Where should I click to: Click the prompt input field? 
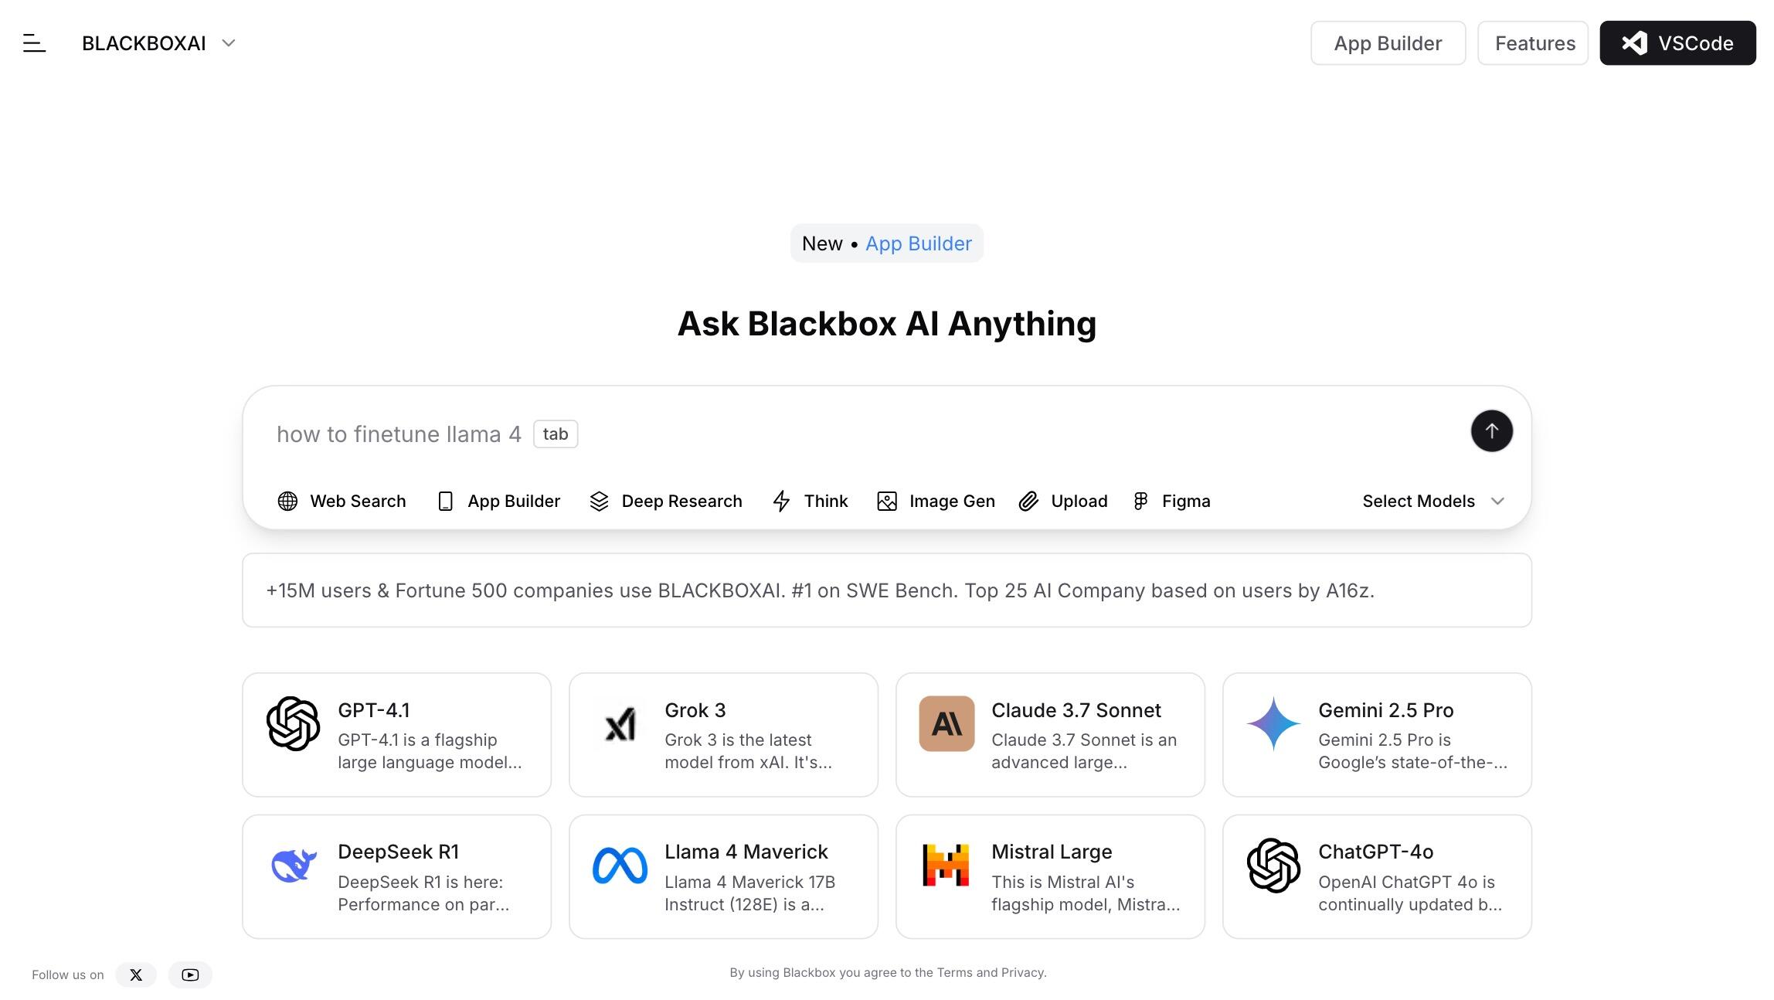(865, 434)
